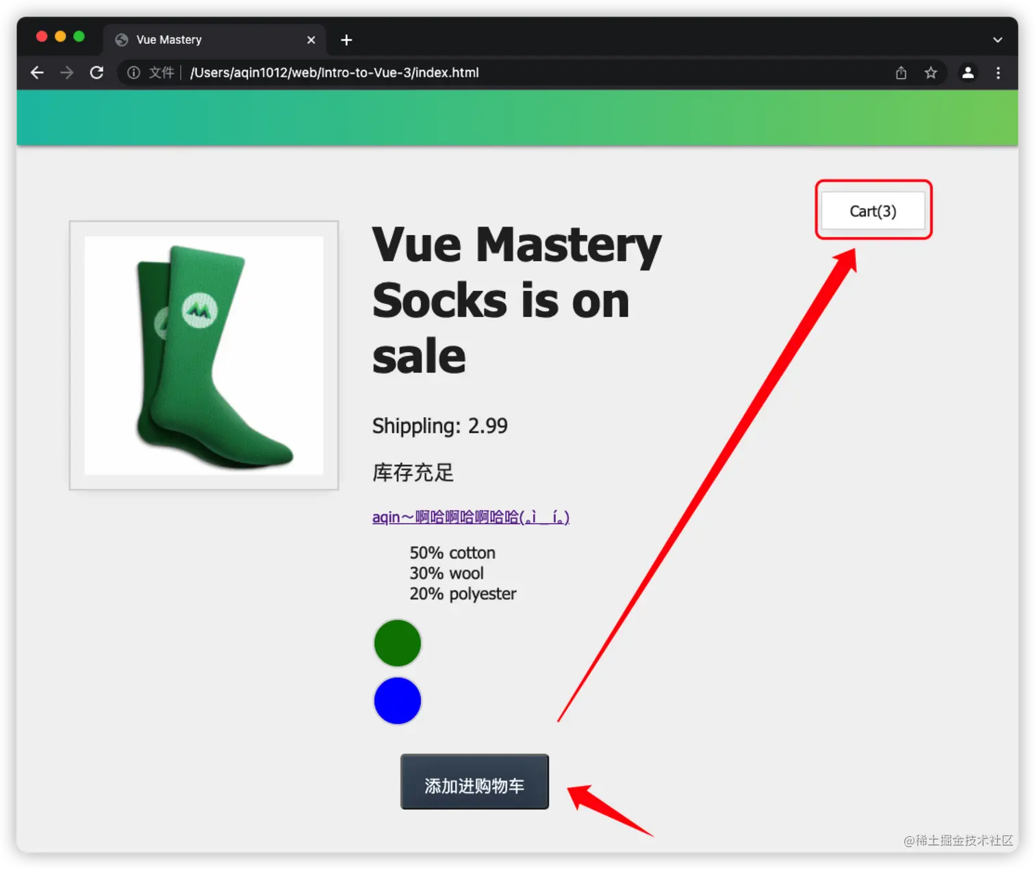Click the 50% cotton list item

click(x=452, y=553)
